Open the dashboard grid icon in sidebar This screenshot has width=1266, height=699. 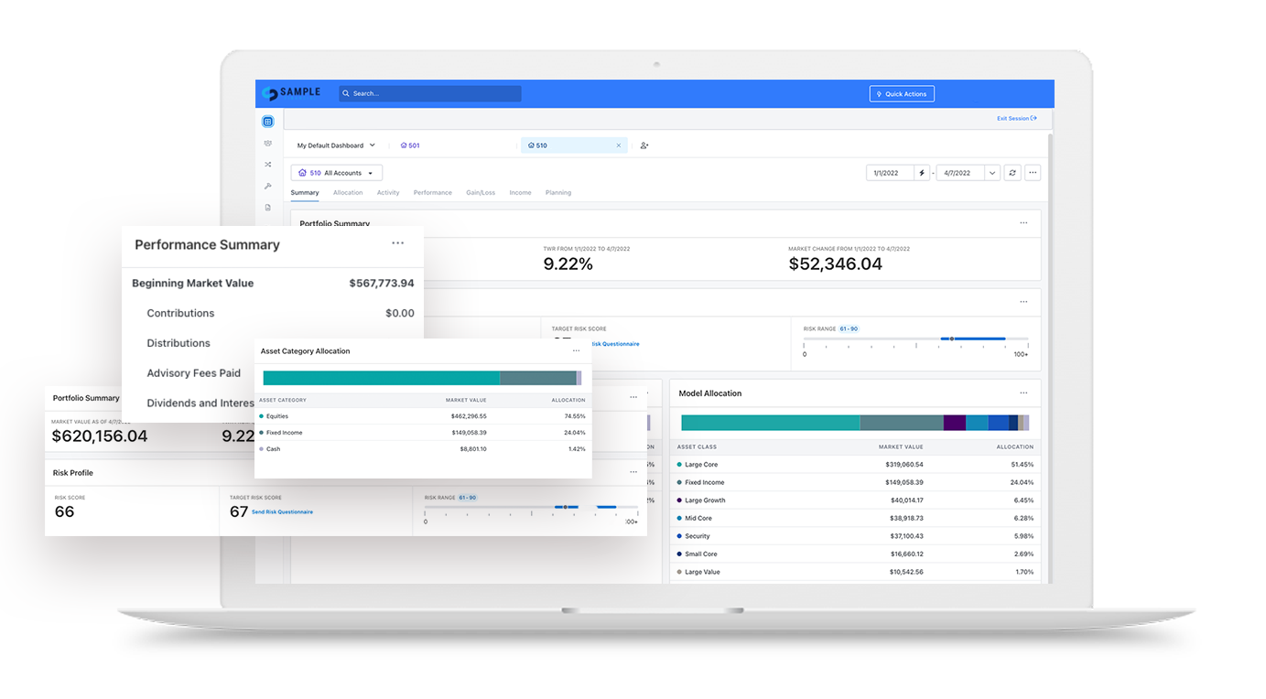pos(268,121)
